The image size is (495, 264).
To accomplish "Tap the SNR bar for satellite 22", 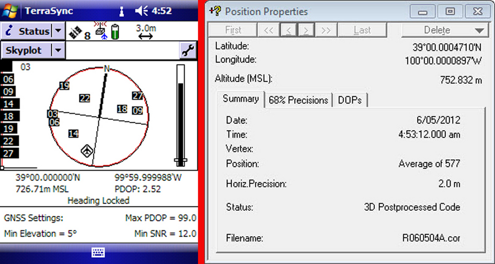I will click(x=10, y=141).
